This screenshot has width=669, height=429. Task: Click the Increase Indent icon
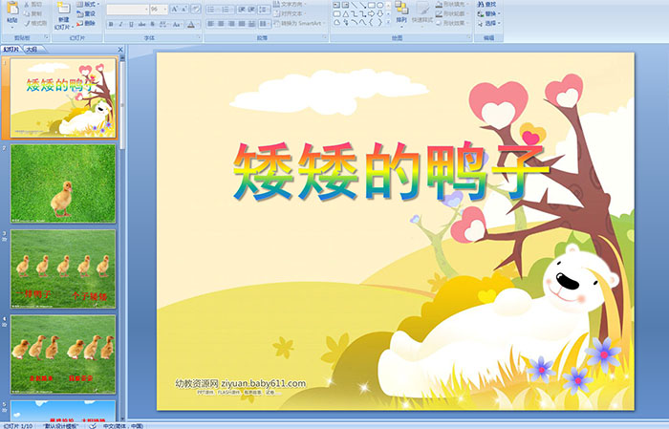tap(251, 9)
